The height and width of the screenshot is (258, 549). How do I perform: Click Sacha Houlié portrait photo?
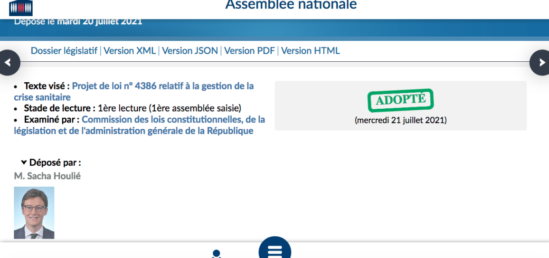point(34,212)
